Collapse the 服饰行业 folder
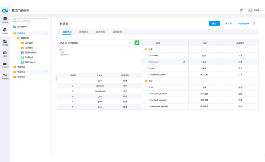The height and width of the screenshot is (162, 265). tap(18, 38)
